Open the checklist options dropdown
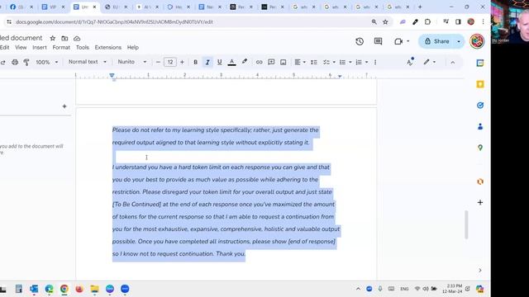Image resolution: width=529 pixels, height=297 pixels. pyautogui.click(x=334, y=63)
